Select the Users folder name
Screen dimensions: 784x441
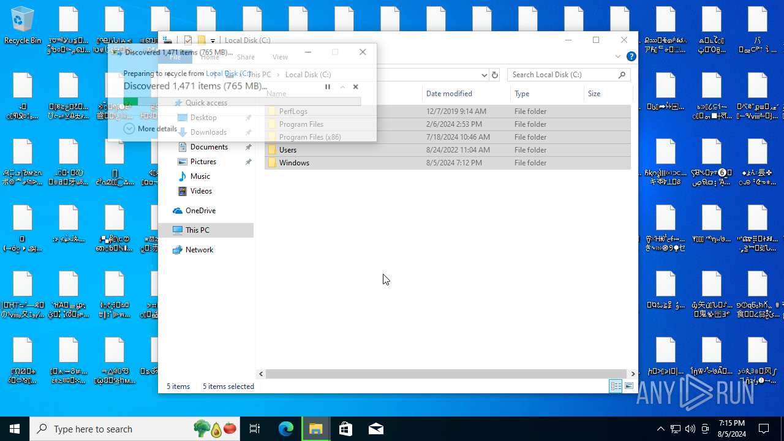288,150
